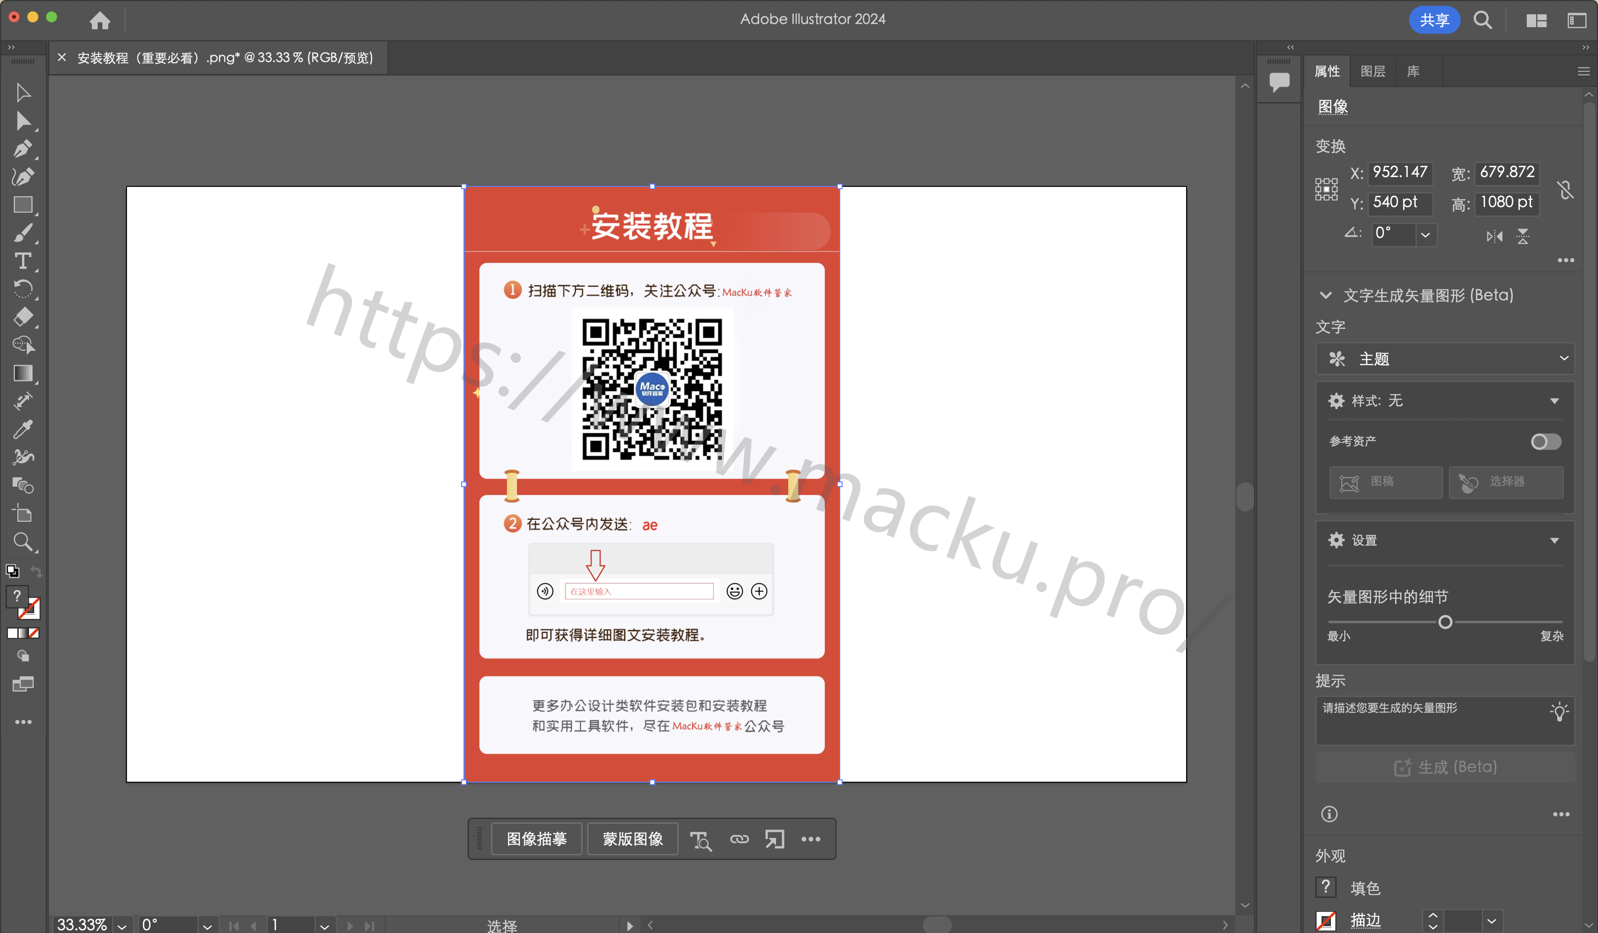The width and height of the screenshot is (1598, 933).
Task: Select the Zoom tool magnifier
Action: point(23,542)
